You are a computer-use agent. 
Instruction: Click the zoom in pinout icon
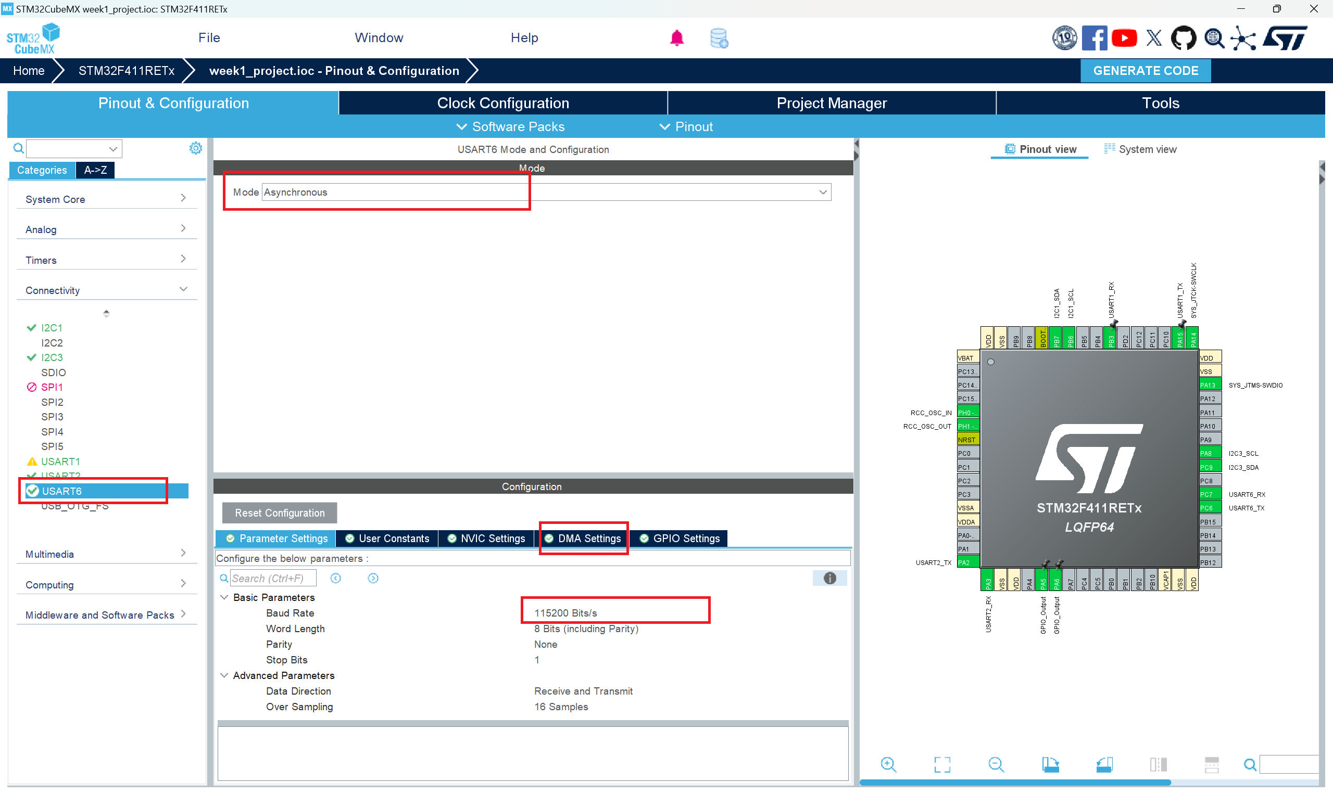coord(888,764)
